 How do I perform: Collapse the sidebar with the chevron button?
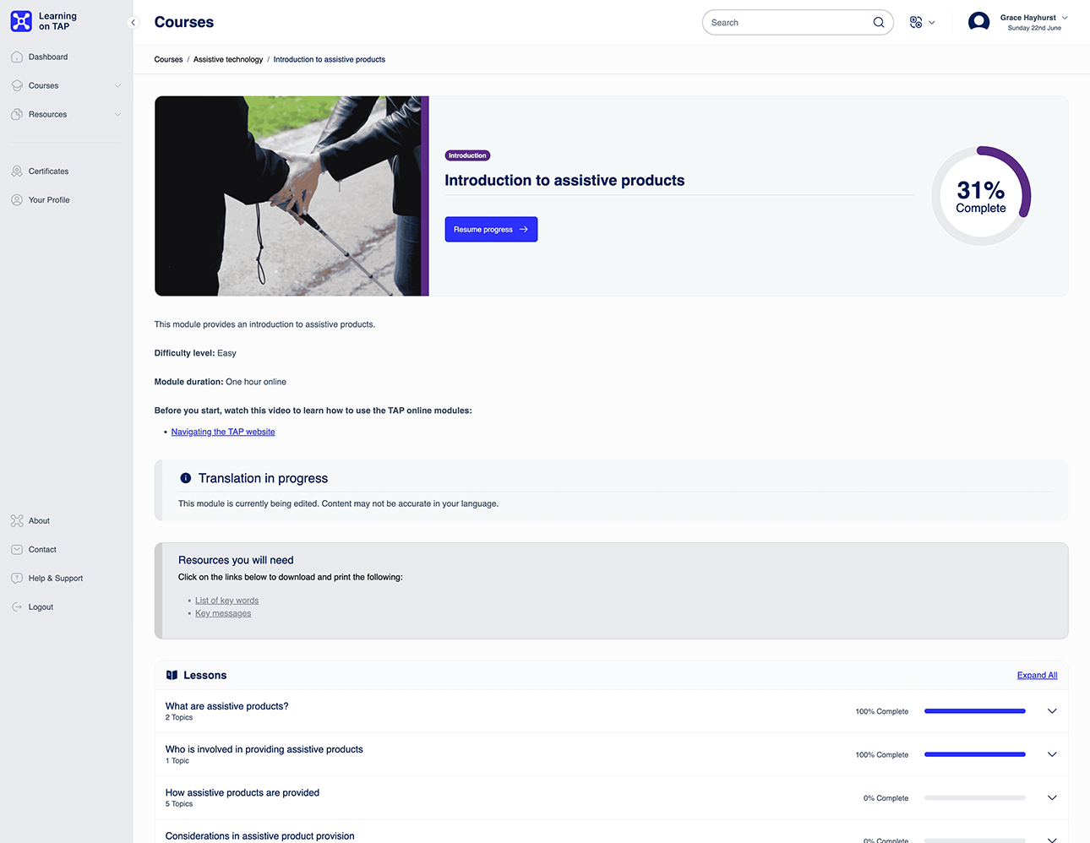(x=133, y=23)
